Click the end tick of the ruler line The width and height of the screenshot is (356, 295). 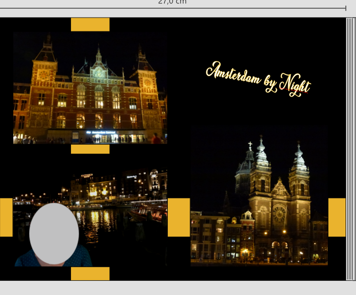[x=346, y=8]
